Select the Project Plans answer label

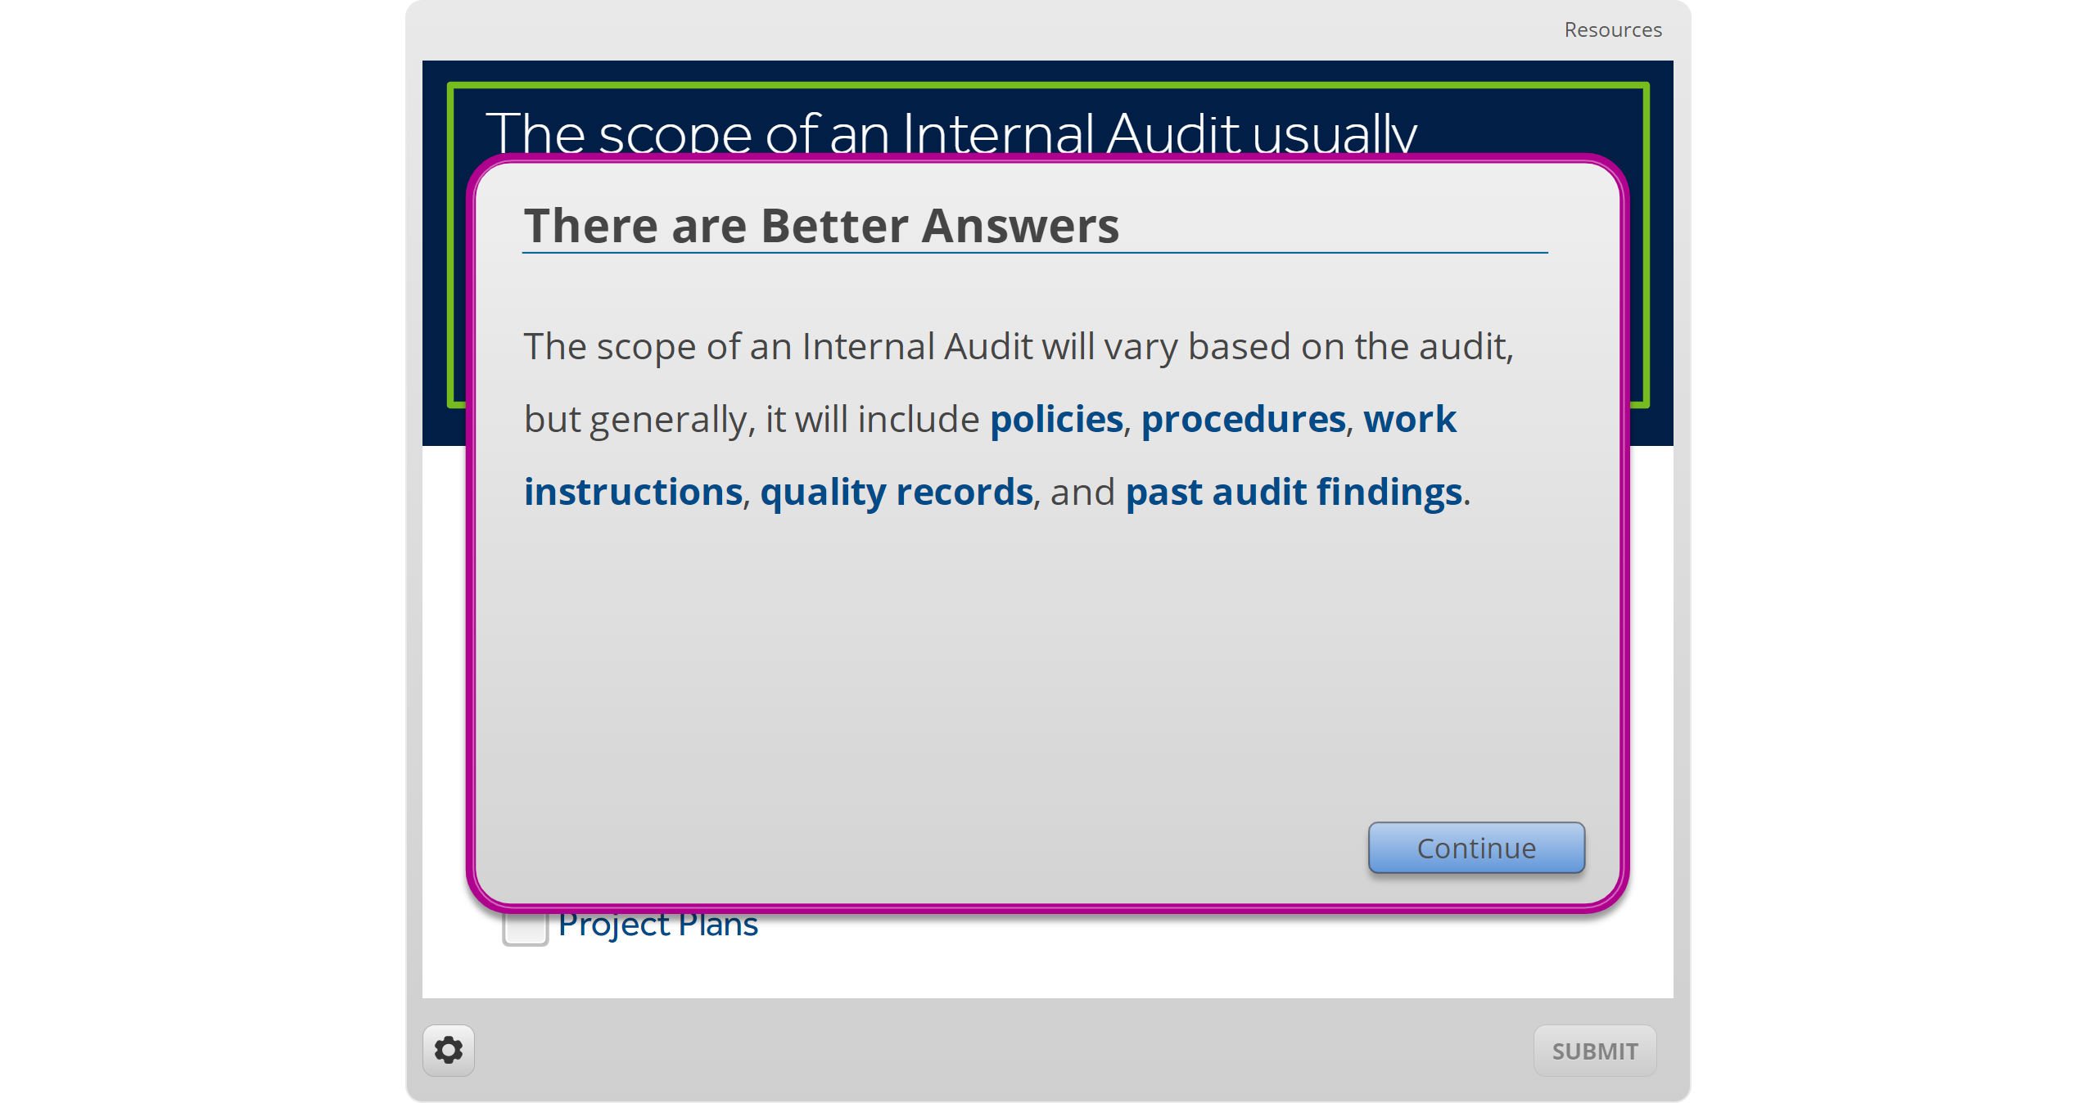(x=658, y=926)
